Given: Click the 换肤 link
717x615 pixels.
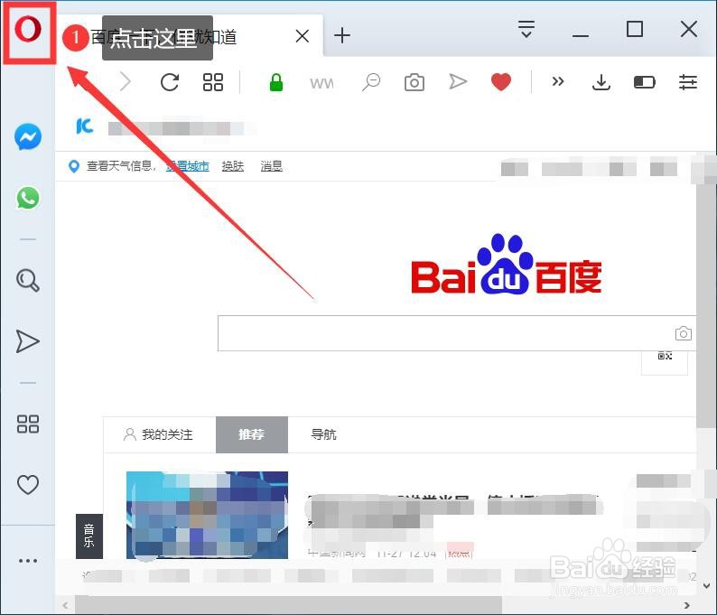Looking at the screenshot, I should 233,166.
